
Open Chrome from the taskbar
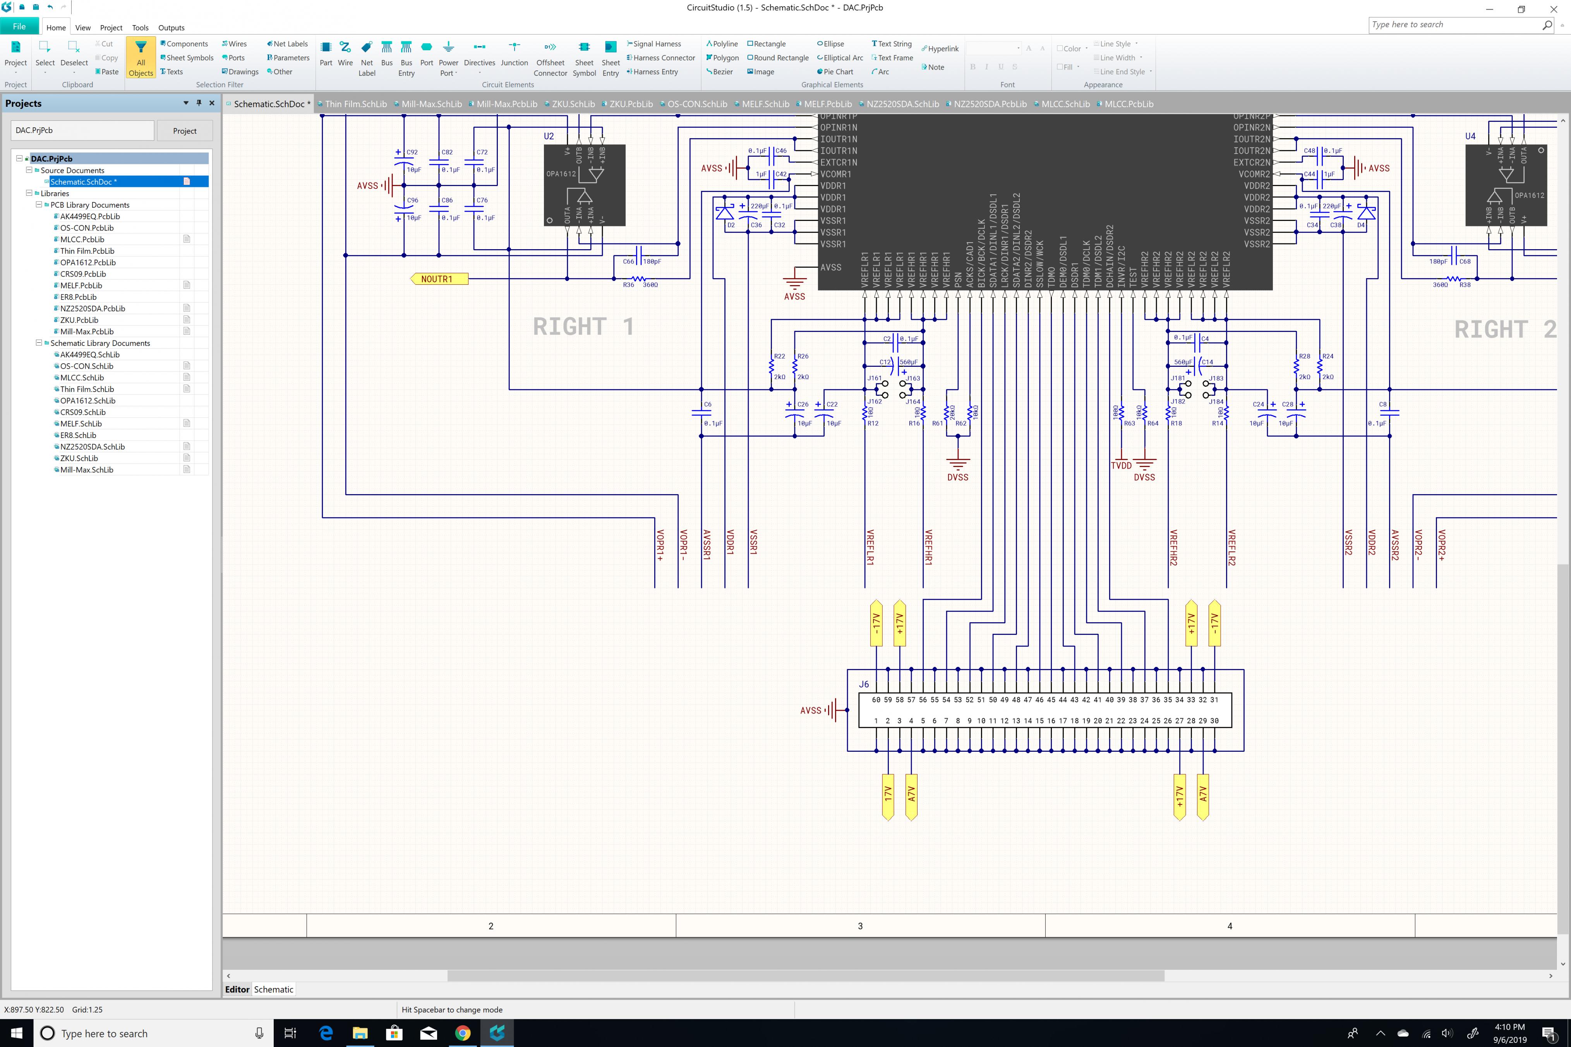point(462,1033)
